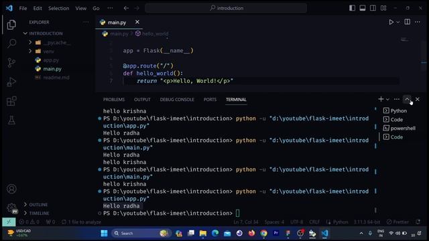Open the Testing flask icon view
429x241 pixels.
click(11, 120)
